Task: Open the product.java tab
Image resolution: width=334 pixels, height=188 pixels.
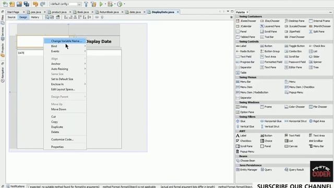Action: (59, 12)
